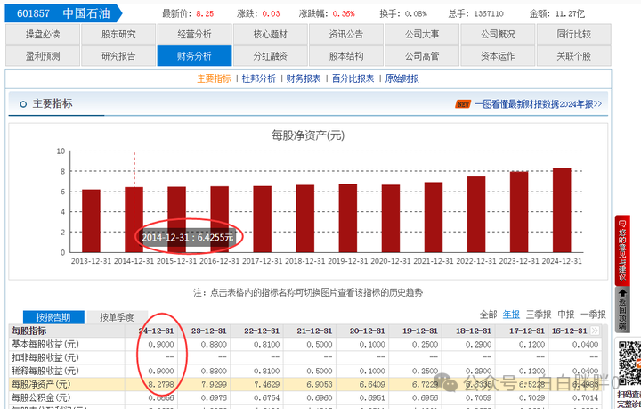The height and width of the screenshot is (409, 641).
Task: Click the 主要指标 sub-navigation link
Action: pos(214,78)
